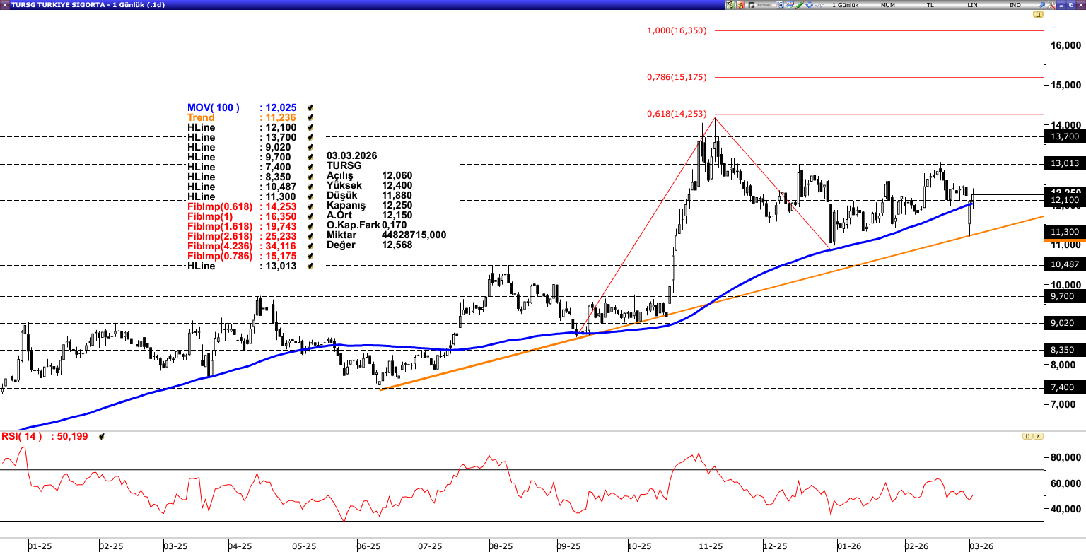The height and width of the screenshot is (552, 1086).
Task: Open the LIN scale selector
Action: 973,5
